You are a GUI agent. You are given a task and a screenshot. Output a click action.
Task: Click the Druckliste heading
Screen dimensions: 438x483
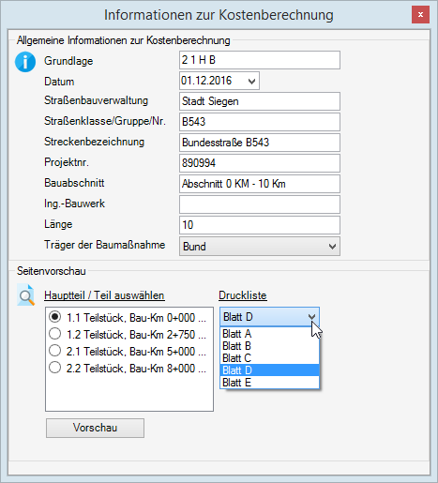243,295
